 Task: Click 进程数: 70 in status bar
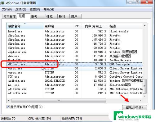pyautogui.click(x=8, y=119)
